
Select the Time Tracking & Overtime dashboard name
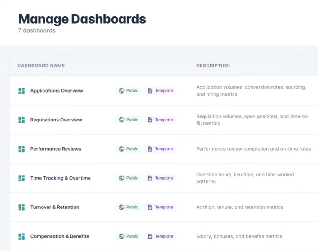(x=60, y=178)
